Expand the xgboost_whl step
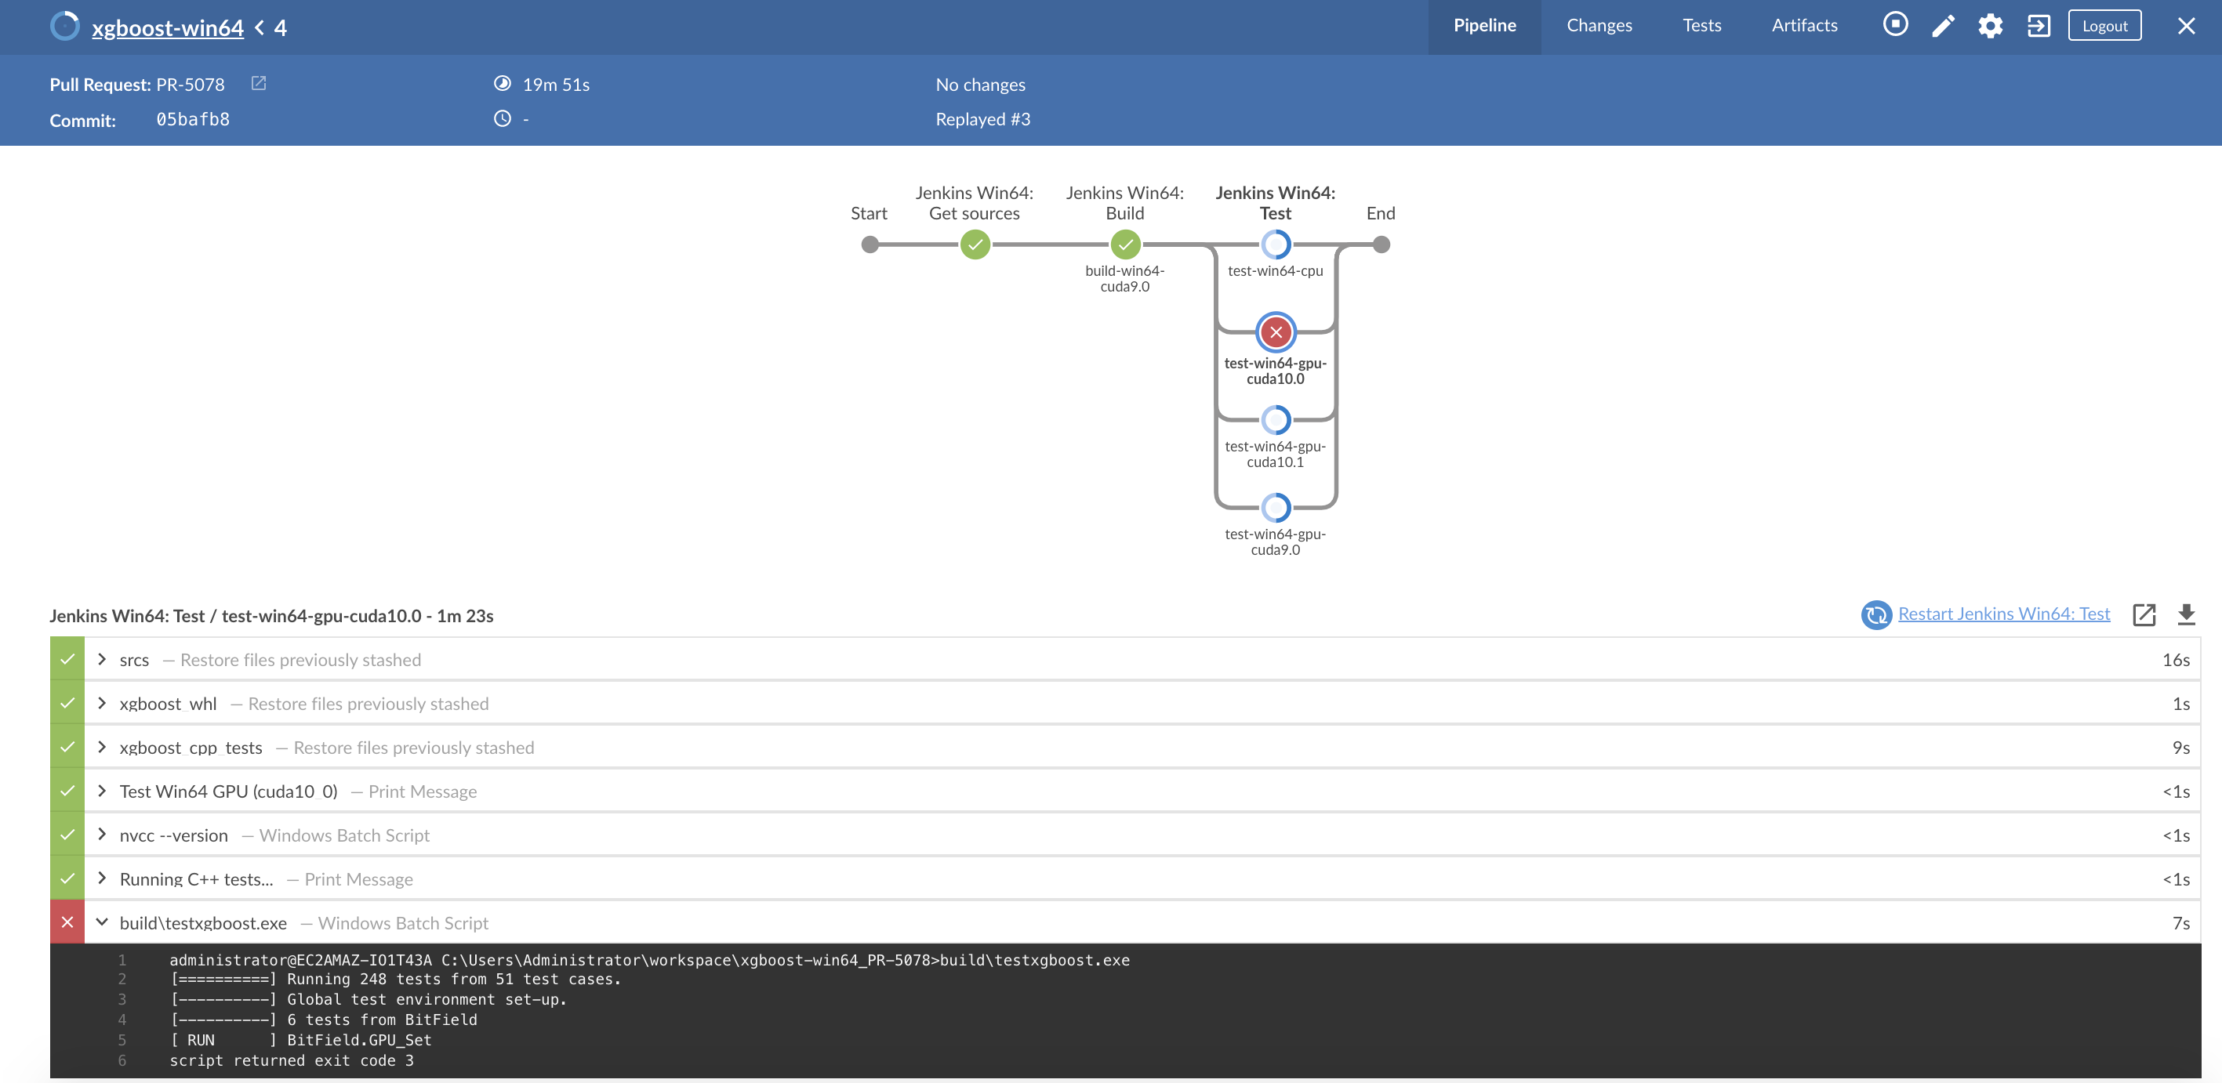Viewport: 2222px width, 1083px height. click(102, 704)
